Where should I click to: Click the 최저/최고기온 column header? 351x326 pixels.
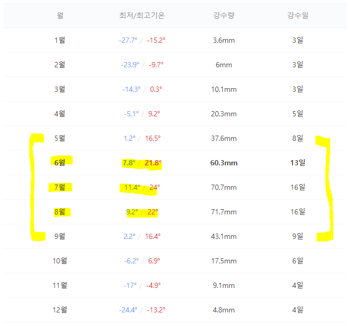pyautogui.click(x=142, y=16)
